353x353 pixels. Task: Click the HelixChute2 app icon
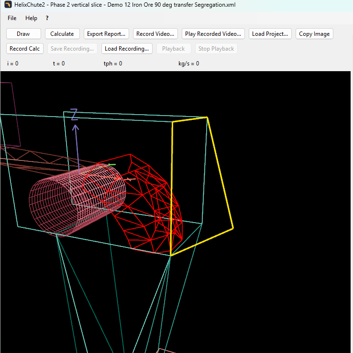tap(8, 4)
